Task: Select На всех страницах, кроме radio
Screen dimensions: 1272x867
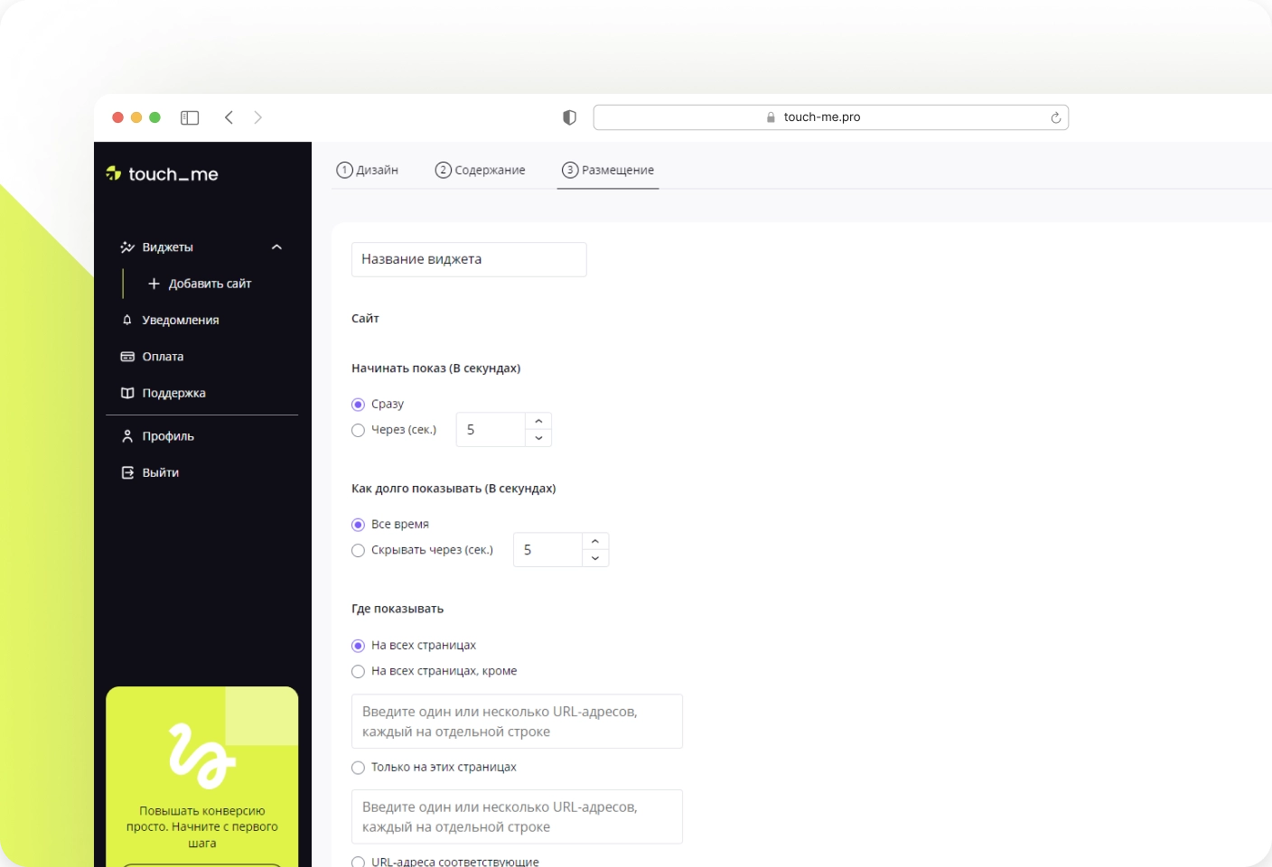Action: point(358,672)
